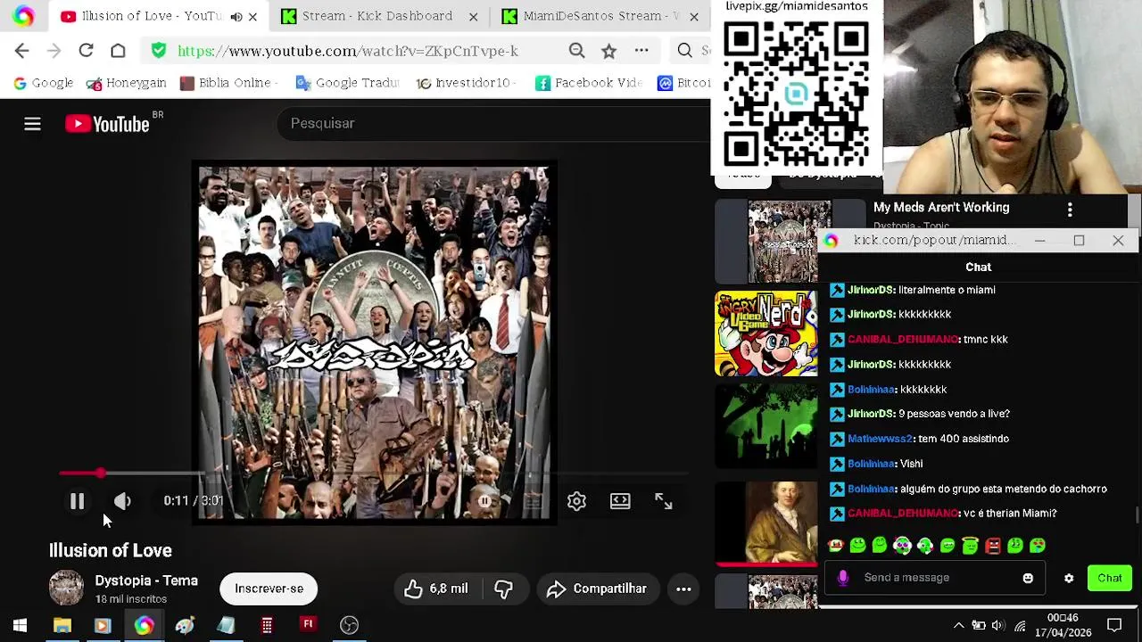The height and width of the screenshot is (642, 1142).
Task: Open the portrait painting video thumbnail
Action: [x=765, y=523]
